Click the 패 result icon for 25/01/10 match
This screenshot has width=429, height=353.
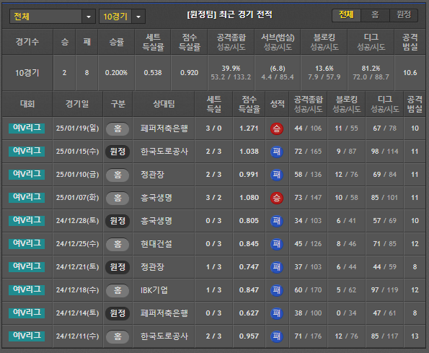pos(277,175)
